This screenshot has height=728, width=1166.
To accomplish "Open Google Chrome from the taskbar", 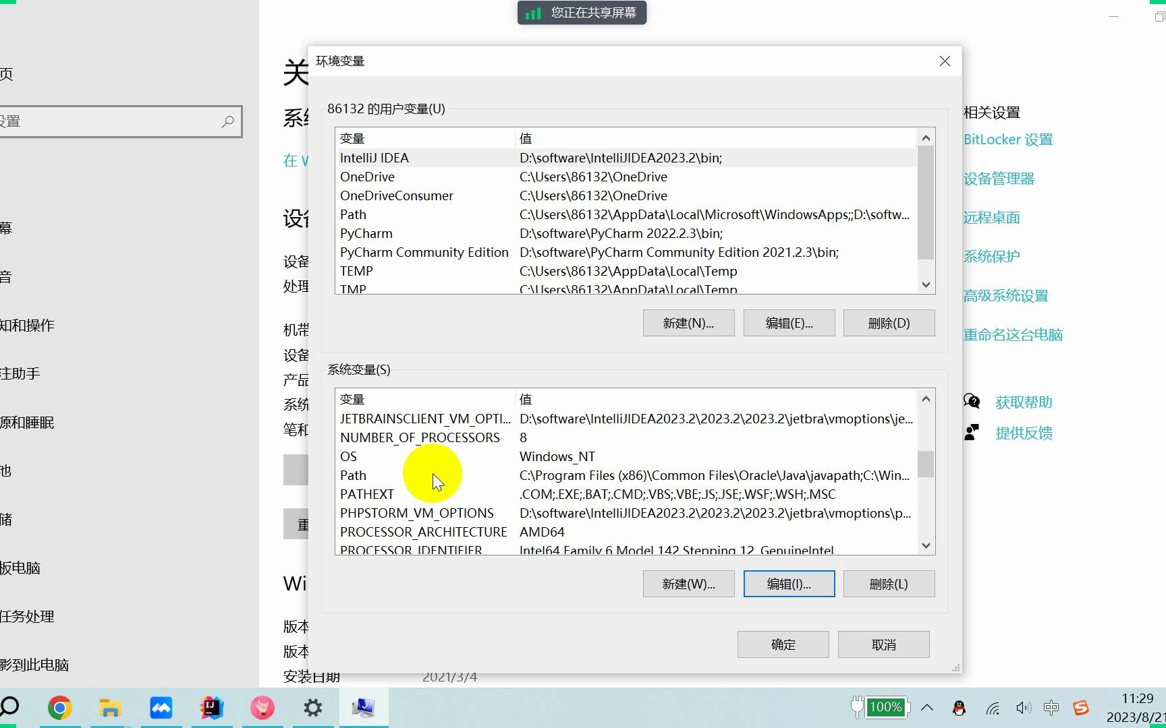I will (x=59, y=708).
